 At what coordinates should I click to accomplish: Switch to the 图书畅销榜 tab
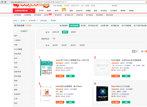pyautogui.click(x=64, y=25)
